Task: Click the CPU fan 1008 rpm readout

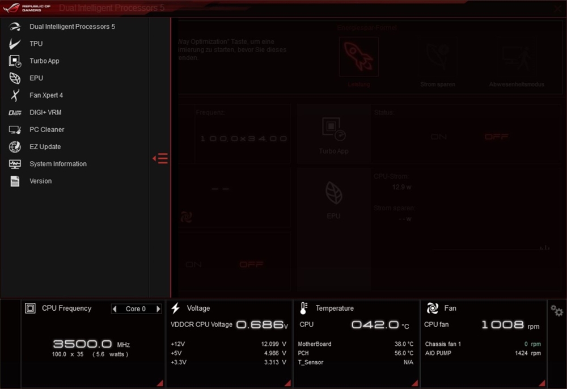Action: click(x=511, y=325)
